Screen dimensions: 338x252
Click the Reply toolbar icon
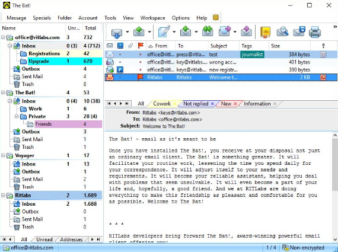(186, 32)
